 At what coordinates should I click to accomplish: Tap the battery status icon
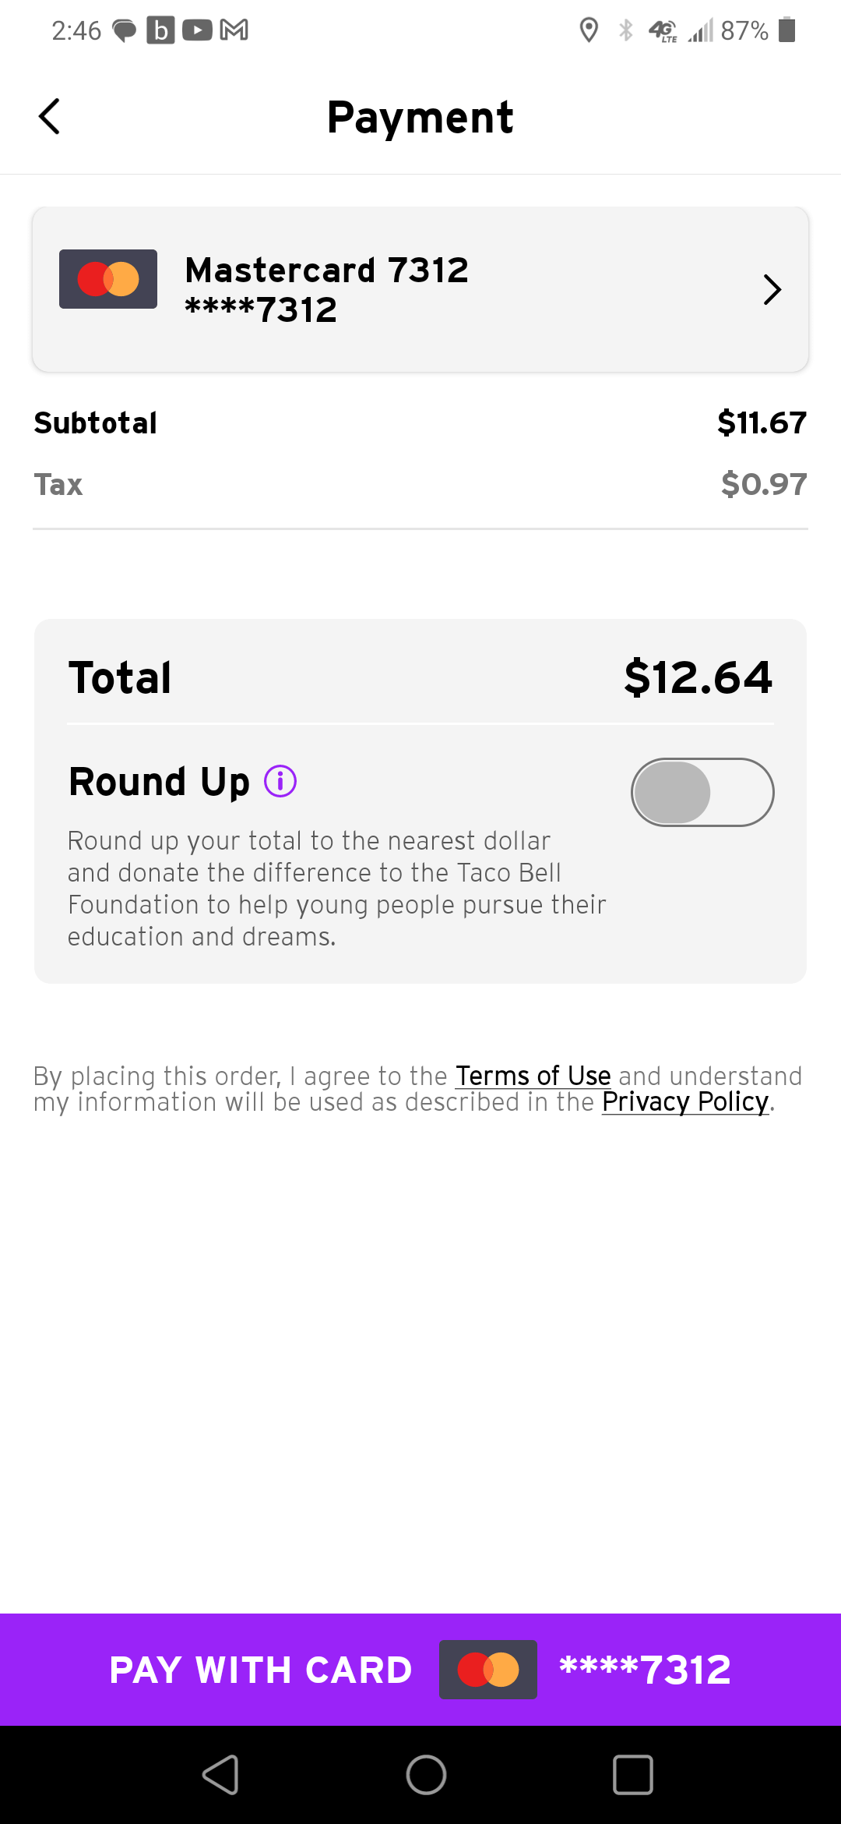coord(787,30)
